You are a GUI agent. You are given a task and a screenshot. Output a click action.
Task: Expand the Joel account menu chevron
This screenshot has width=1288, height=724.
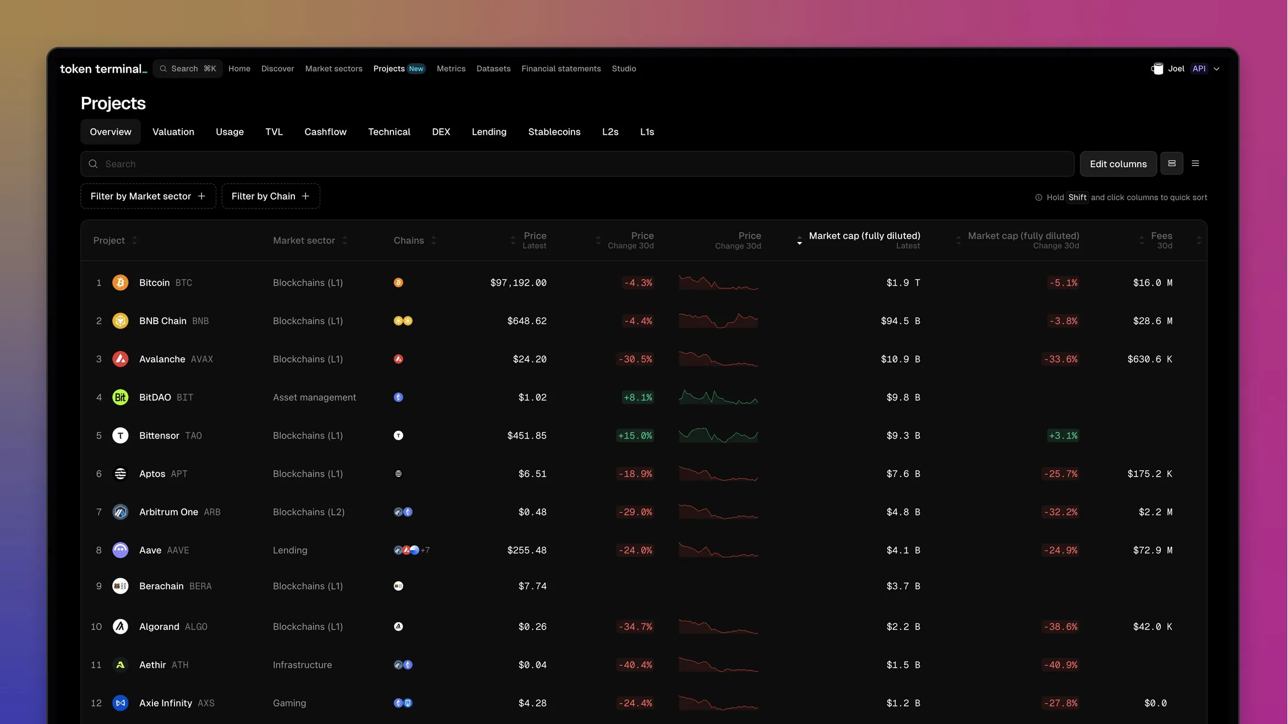[1216, 69]
